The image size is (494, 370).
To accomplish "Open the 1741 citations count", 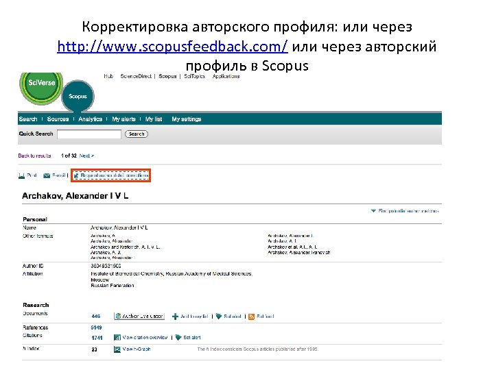I will [x=97, y=338].
